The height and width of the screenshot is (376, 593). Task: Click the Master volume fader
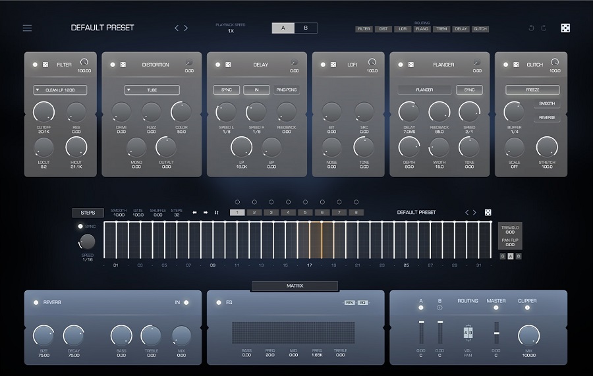pos(496,333)
